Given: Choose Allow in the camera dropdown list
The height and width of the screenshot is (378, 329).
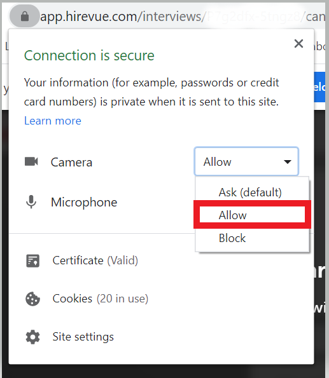Looking at the screenshot, I should (252, 215).
